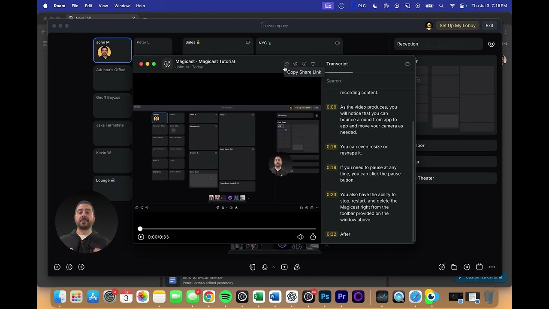Click the second bottom-left circular icon
549x309 pixels.
point(69,267)
